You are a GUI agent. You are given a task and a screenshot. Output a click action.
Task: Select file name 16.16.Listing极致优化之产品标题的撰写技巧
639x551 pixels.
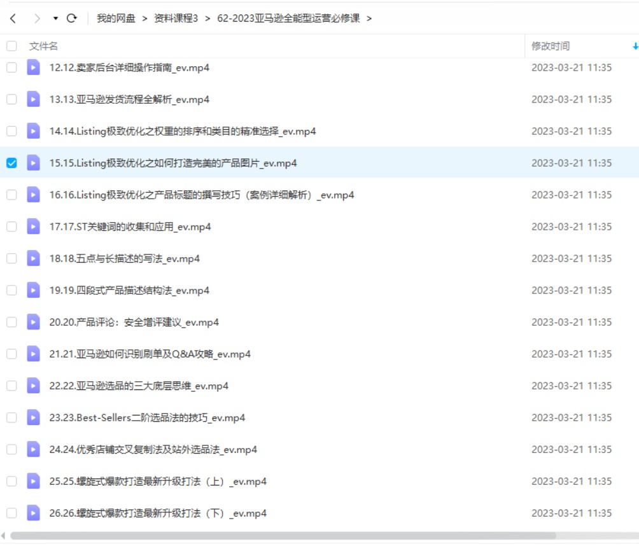(x=202, y=195)
